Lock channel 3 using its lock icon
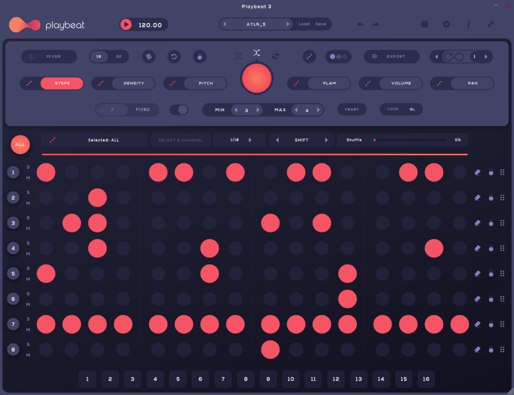This screenshot has width=514, height=395. [x=491, y=223]
